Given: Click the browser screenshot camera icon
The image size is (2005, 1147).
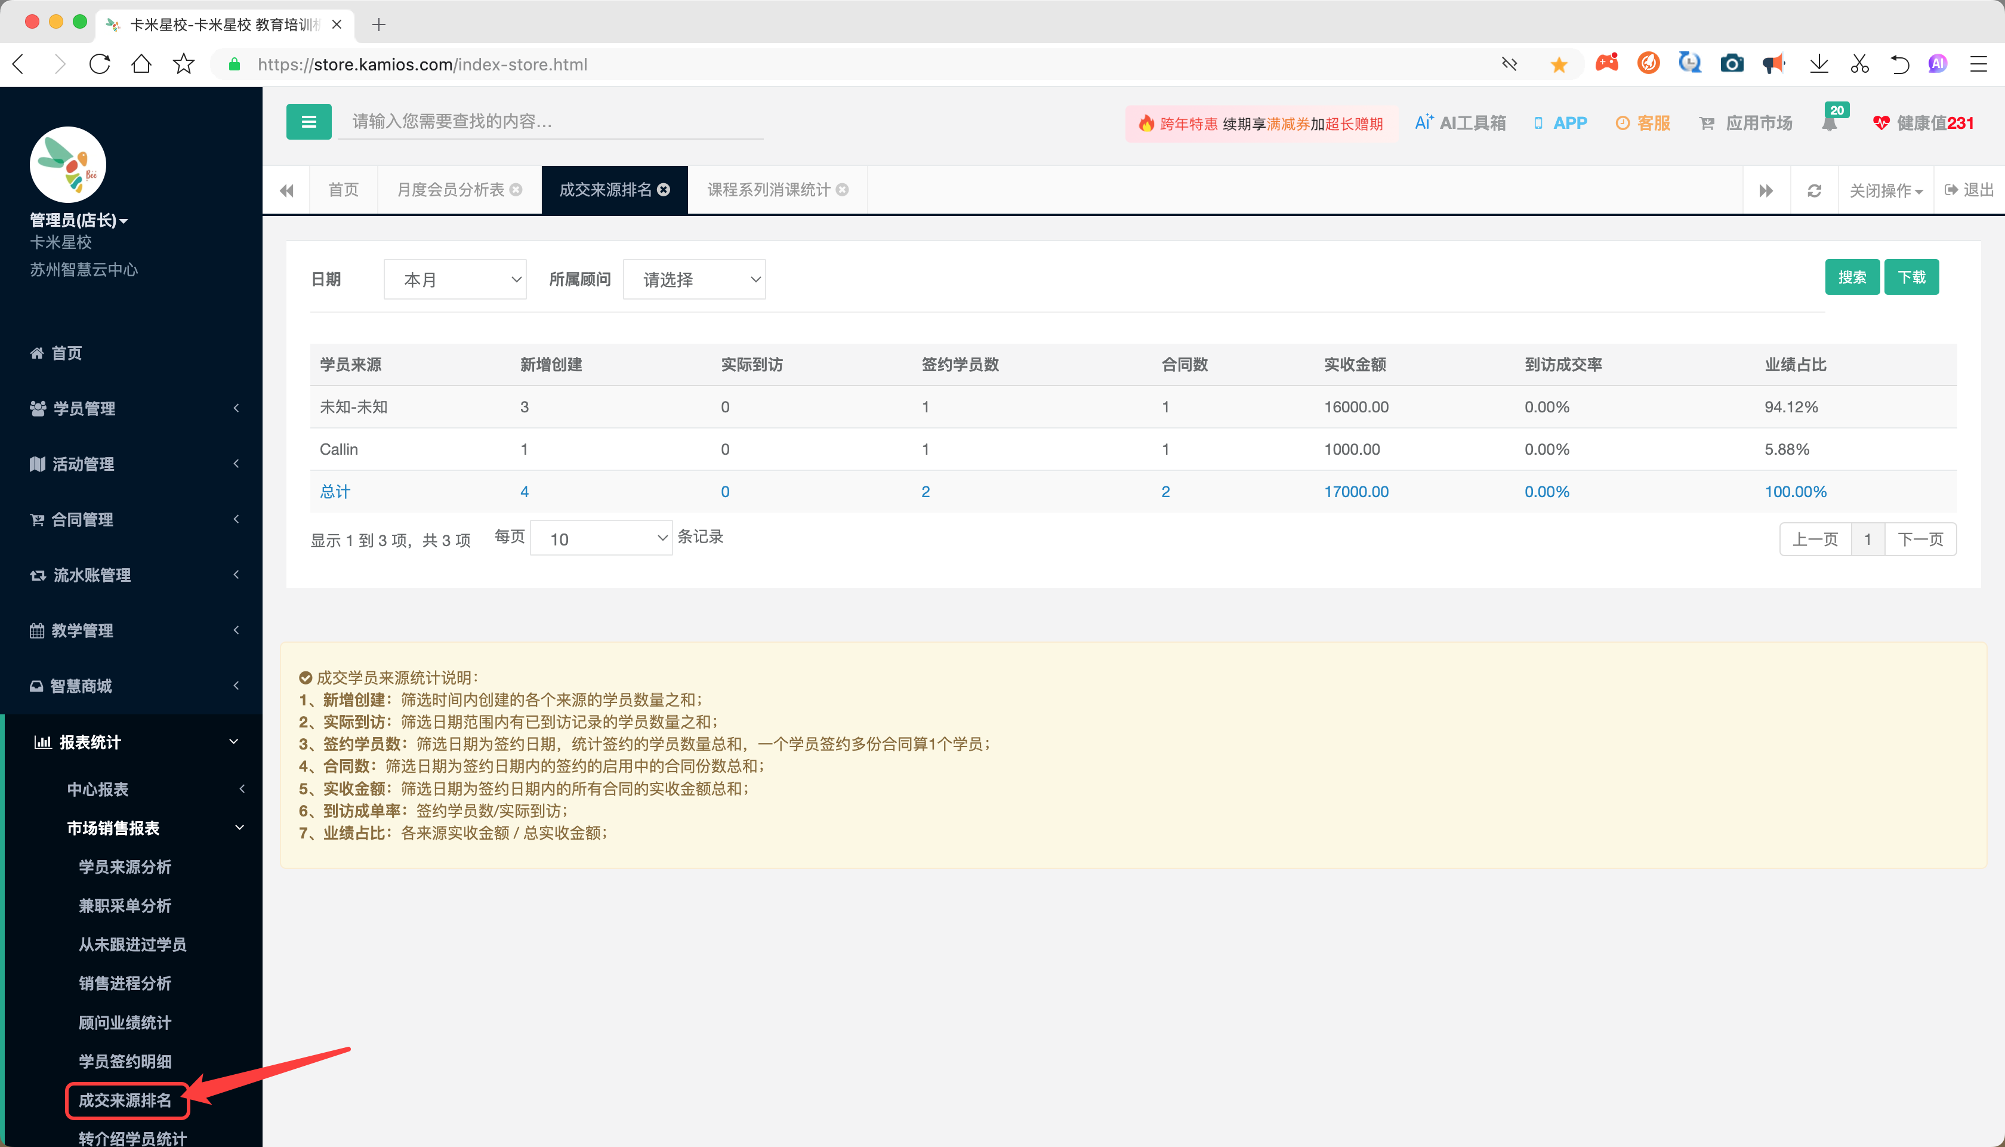Looking at the screenshot, I should click(1731, 64).
